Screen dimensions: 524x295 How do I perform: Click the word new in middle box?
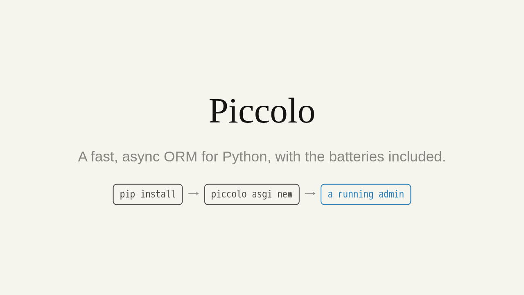(285, 195)
